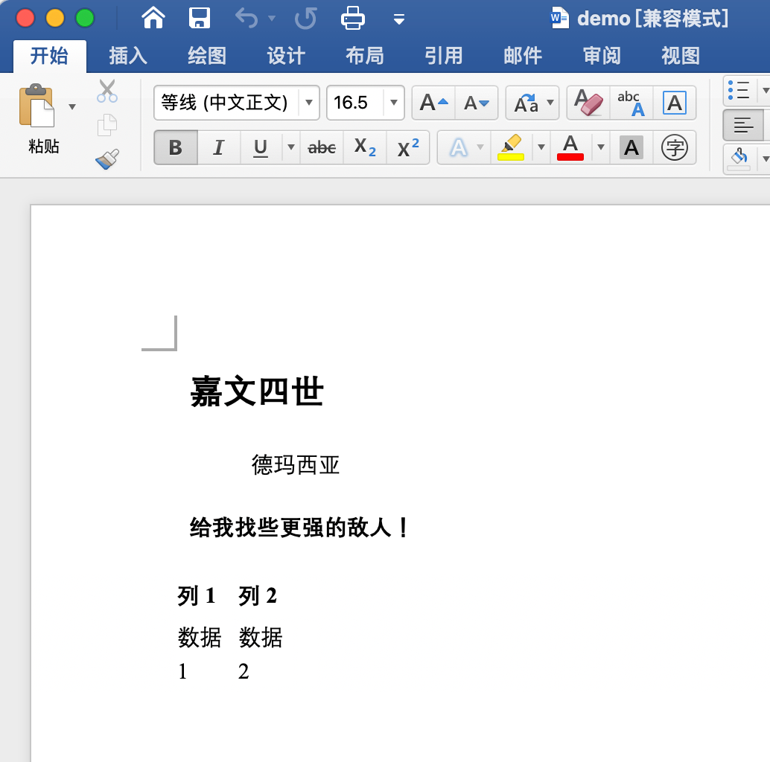Click the table header 列 1
This screenshot has height=762, width=770.
point(197,595)
